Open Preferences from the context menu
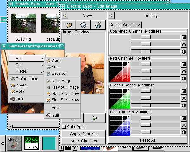Viewport: 190px width, 152px height. [26, 79]
